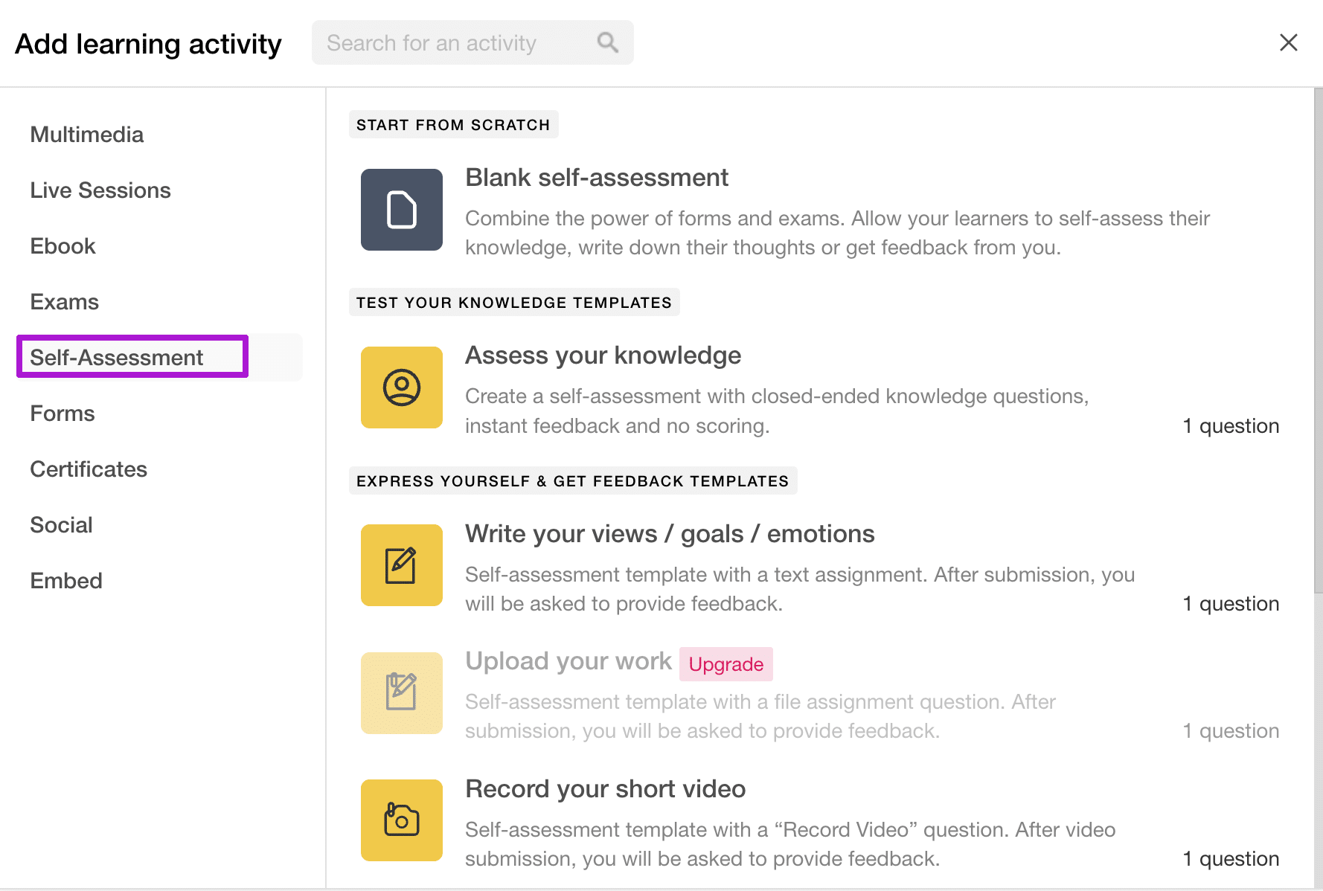Close the Add learning activity dialog
1323x891 pixels.
click(x=1288, y=42)
